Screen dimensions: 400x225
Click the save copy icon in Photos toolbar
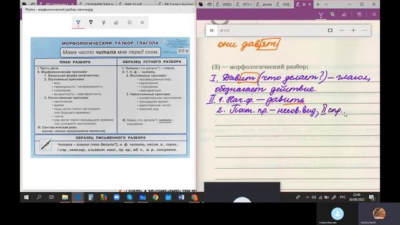point(129,22)
